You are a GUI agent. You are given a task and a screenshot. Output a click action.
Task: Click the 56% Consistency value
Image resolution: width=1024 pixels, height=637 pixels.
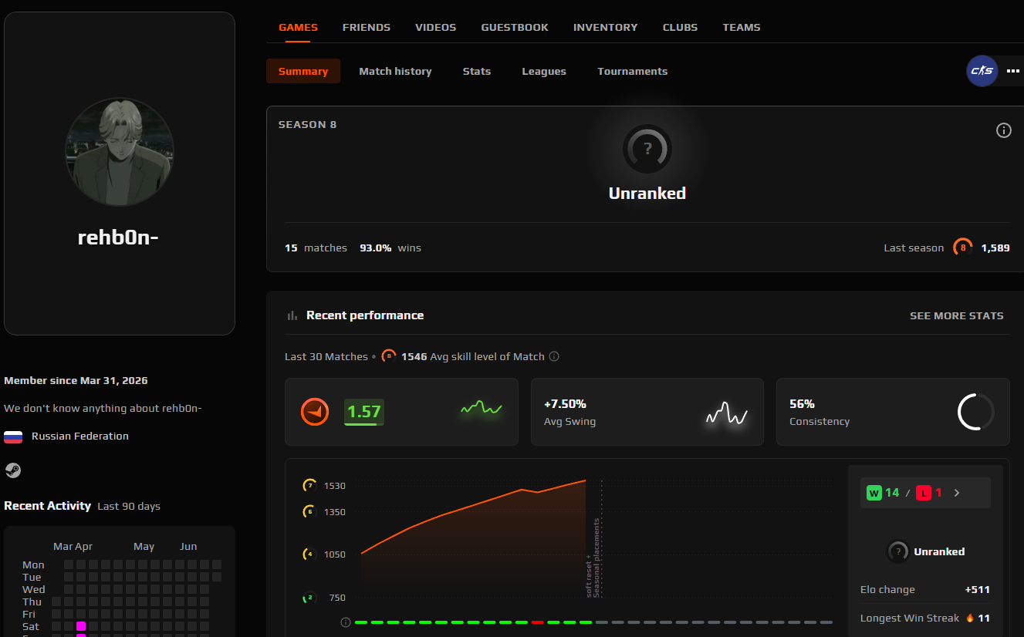pyautogui.click(x=802, y=403)
